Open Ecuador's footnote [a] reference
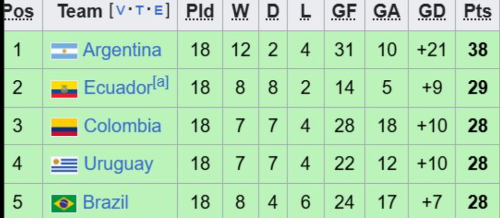The height and width of the screenshot is (218, 500). point(161,82)
